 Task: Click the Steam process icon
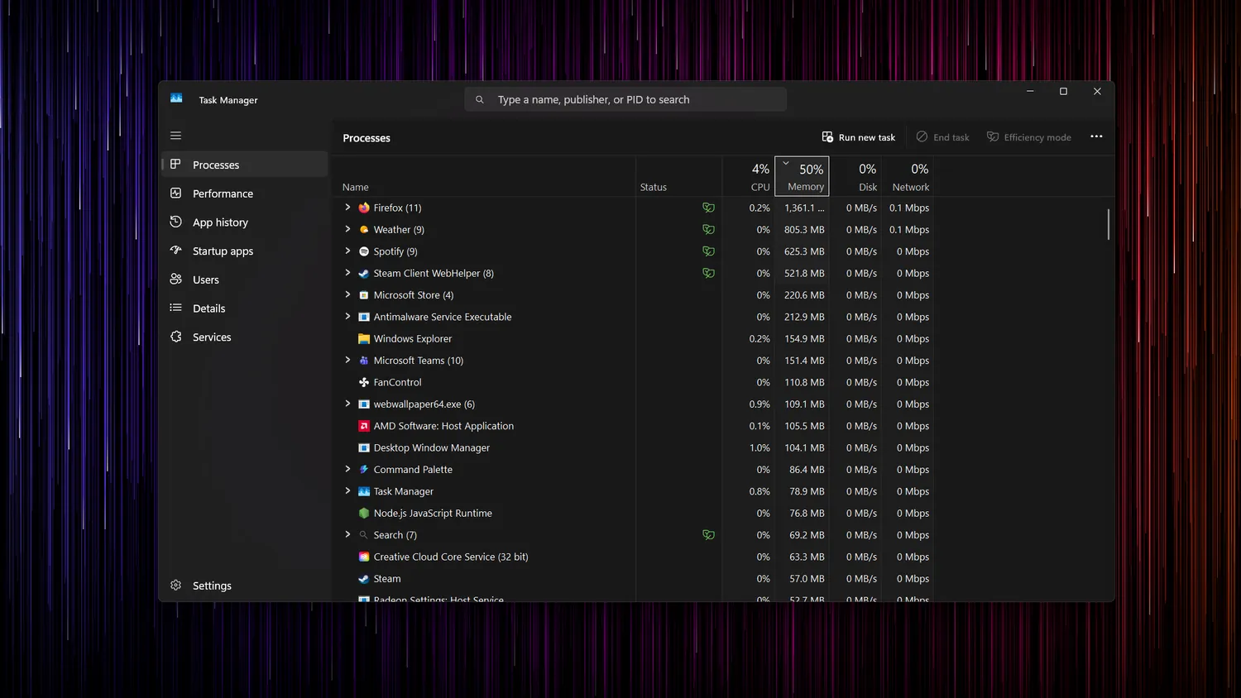pos(364,579)
